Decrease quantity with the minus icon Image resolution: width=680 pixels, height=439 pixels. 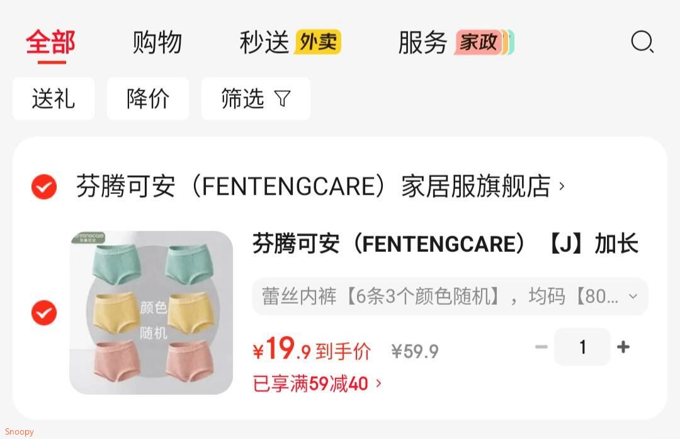(x=541, y=346)
